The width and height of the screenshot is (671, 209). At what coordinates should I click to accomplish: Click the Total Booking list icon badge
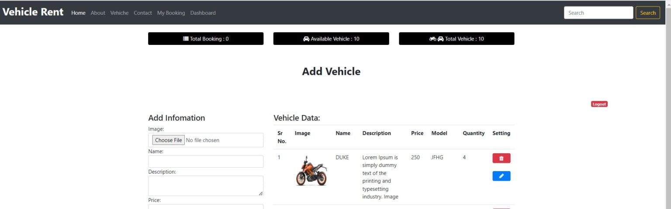pos(206,39)
